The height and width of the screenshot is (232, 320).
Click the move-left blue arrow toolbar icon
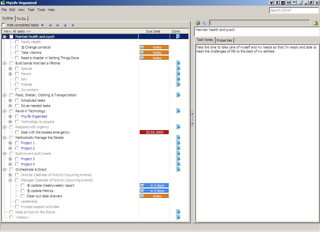[50, 25]
